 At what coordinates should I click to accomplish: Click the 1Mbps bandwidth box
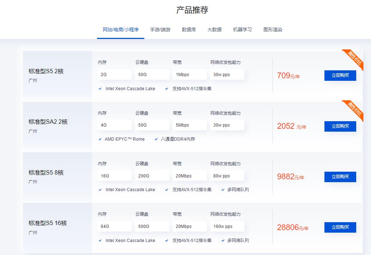coord(190,75)
